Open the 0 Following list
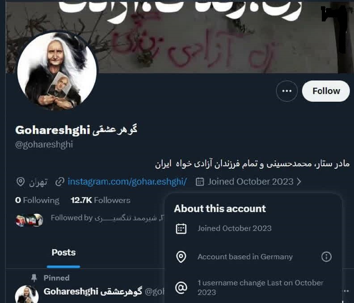This screenshot has height=303, width=354. click(37, 200)
